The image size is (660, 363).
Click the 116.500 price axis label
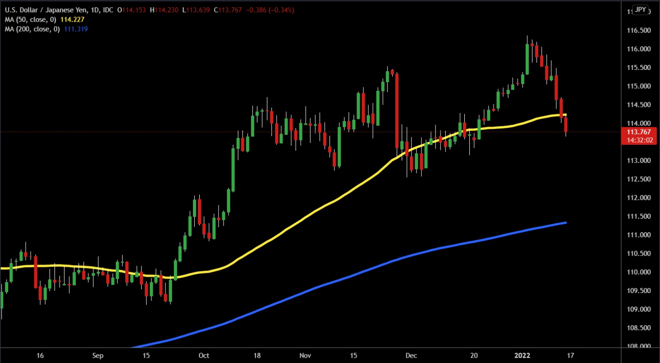click(x=638, y=30)
